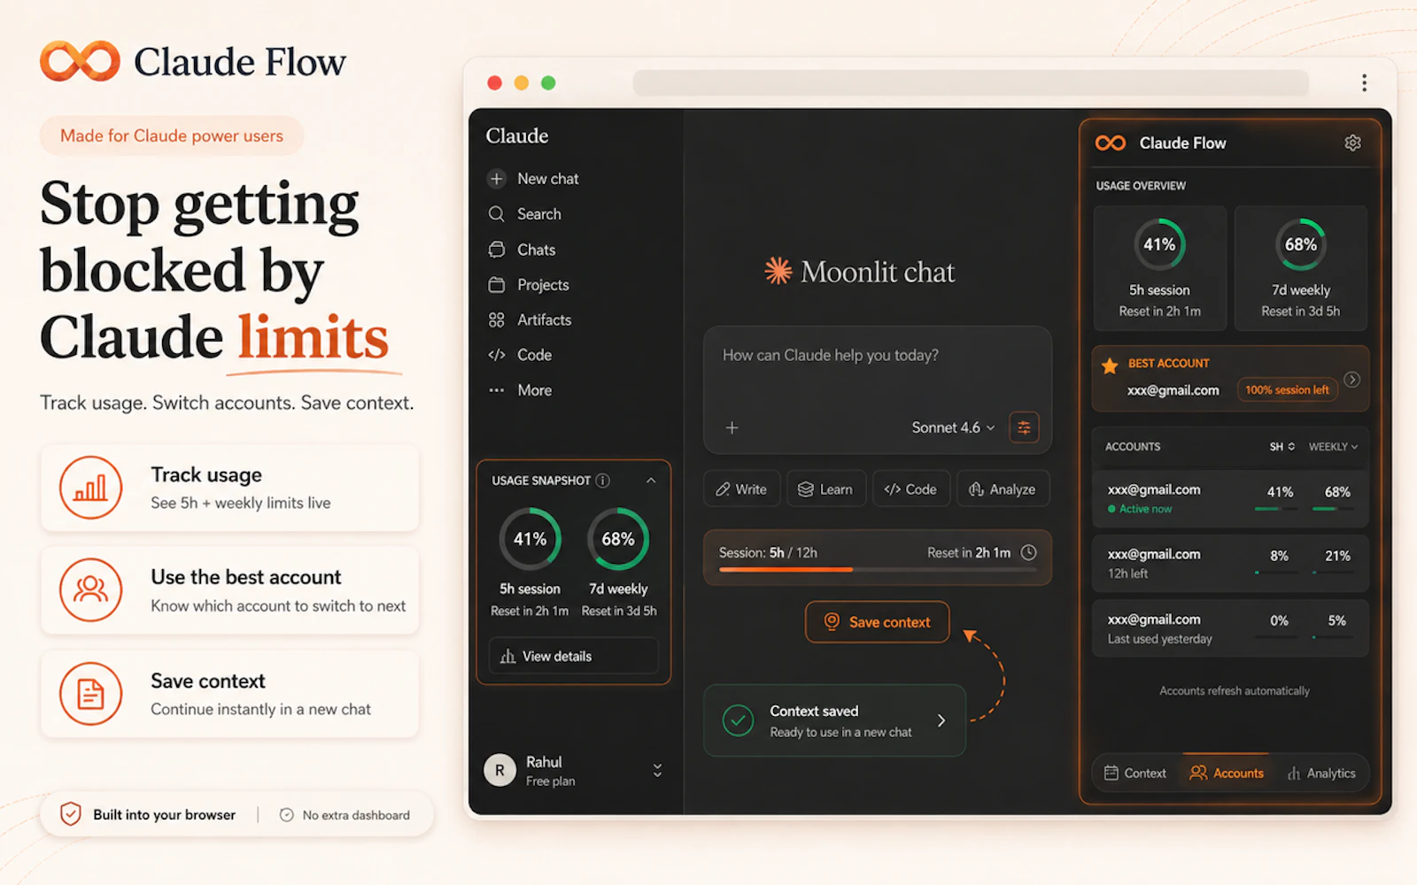The width and height of the screenshot is (1417, 885).
Task: Click the 5h session usage card in the overview
Action: pos(1159,268)
